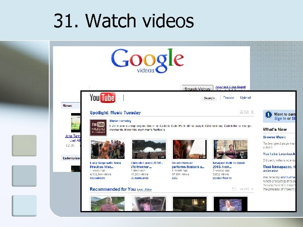Click the Search Videos button on Google
Screen dimensions: 303x227
(197, 88)
